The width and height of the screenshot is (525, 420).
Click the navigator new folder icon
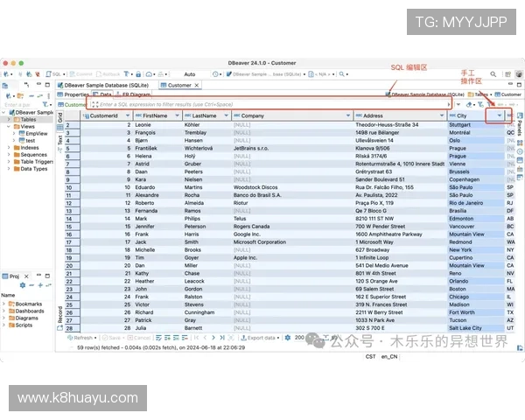click(x=20, y=96)
